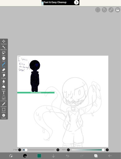Toggle the ruler tool at top
121x159 pixels.
111,10
